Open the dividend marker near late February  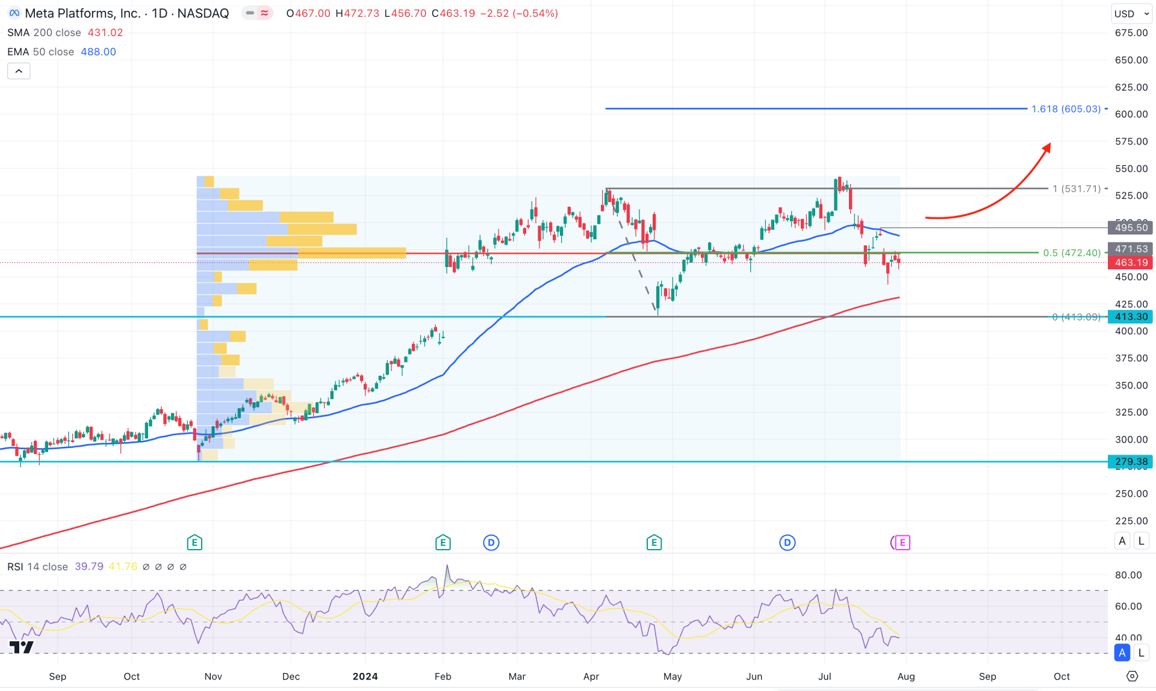coord(491,542)
